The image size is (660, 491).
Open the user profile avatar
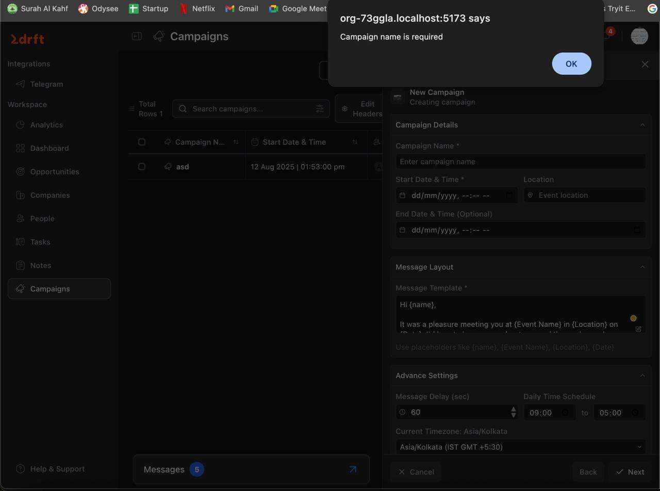tap(639, 36)
